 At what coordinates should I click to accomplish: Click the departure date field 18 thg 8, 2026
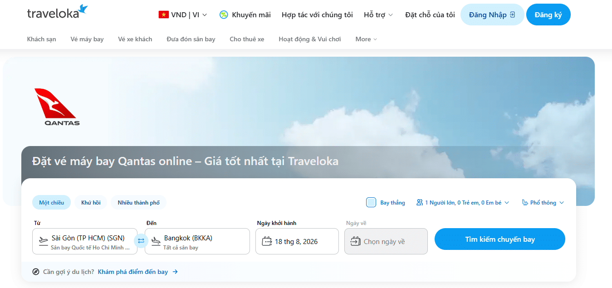coord(297,241)
